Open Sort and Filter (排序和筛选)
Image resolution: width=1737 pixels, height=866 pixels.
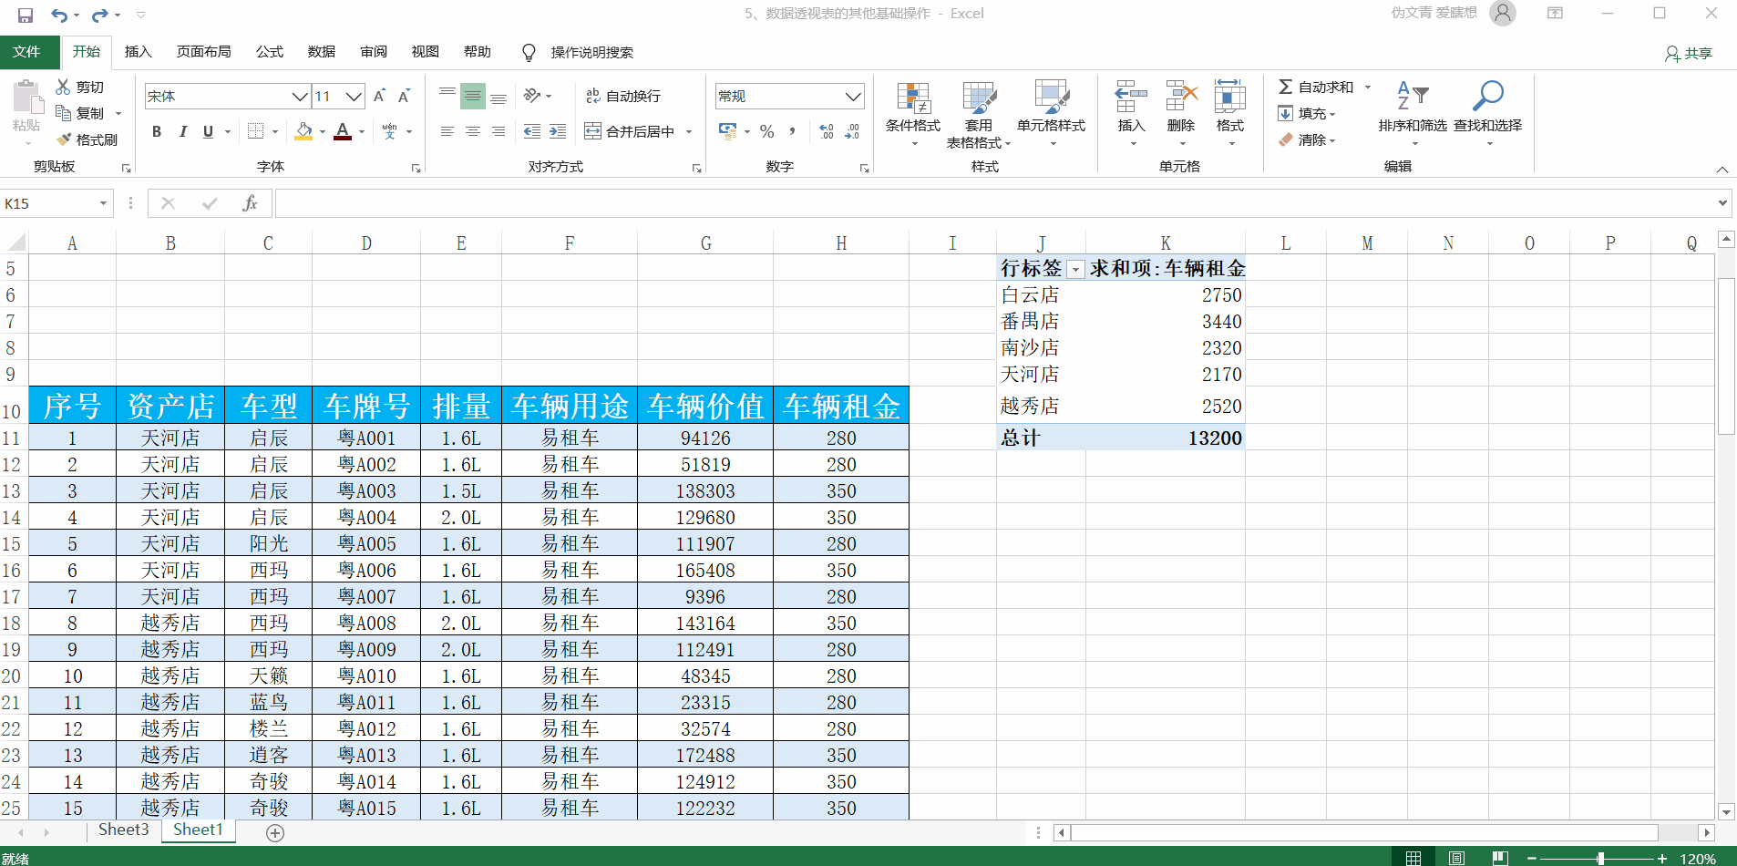click(x=1413, y=113)
